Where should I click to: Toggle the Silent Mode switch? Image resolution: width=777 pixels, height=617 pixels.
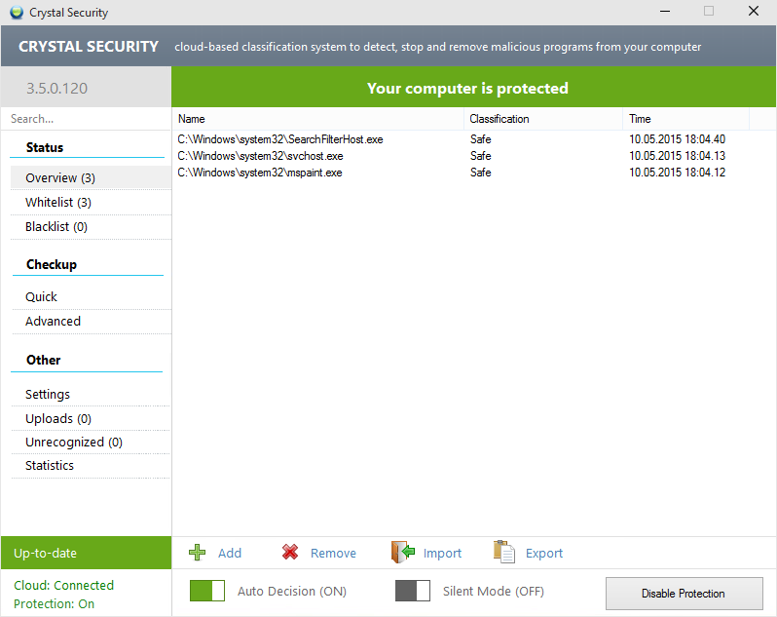[x=413, y=591]
